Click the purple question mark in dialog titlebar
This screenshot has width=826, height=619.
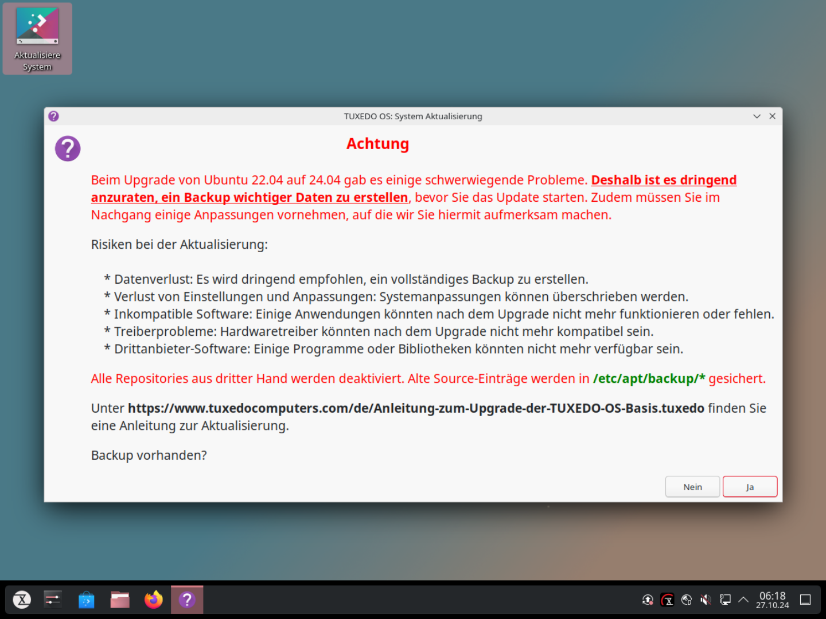point(53,116)
